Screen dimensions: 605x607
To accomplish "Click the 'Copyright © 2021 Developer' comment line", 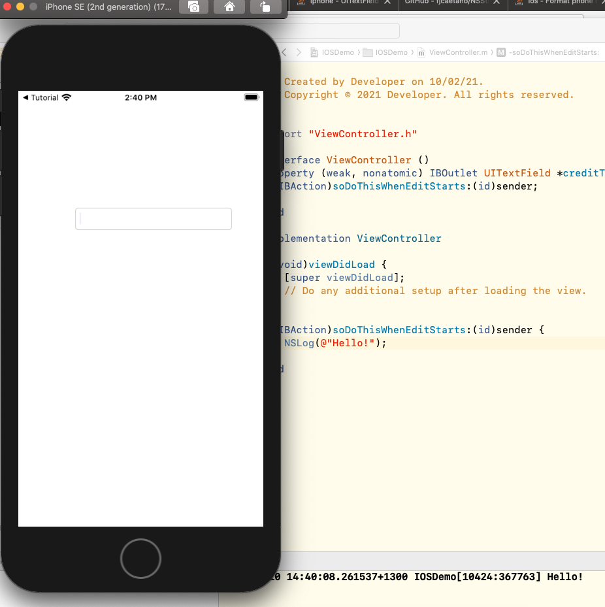I will point(429,95).
